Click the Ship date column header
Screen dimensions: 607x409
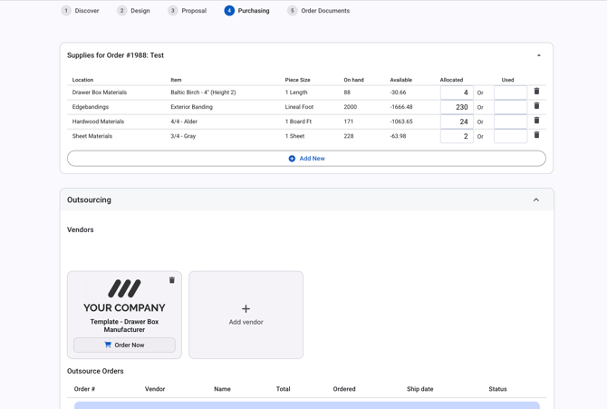point(420,389)
